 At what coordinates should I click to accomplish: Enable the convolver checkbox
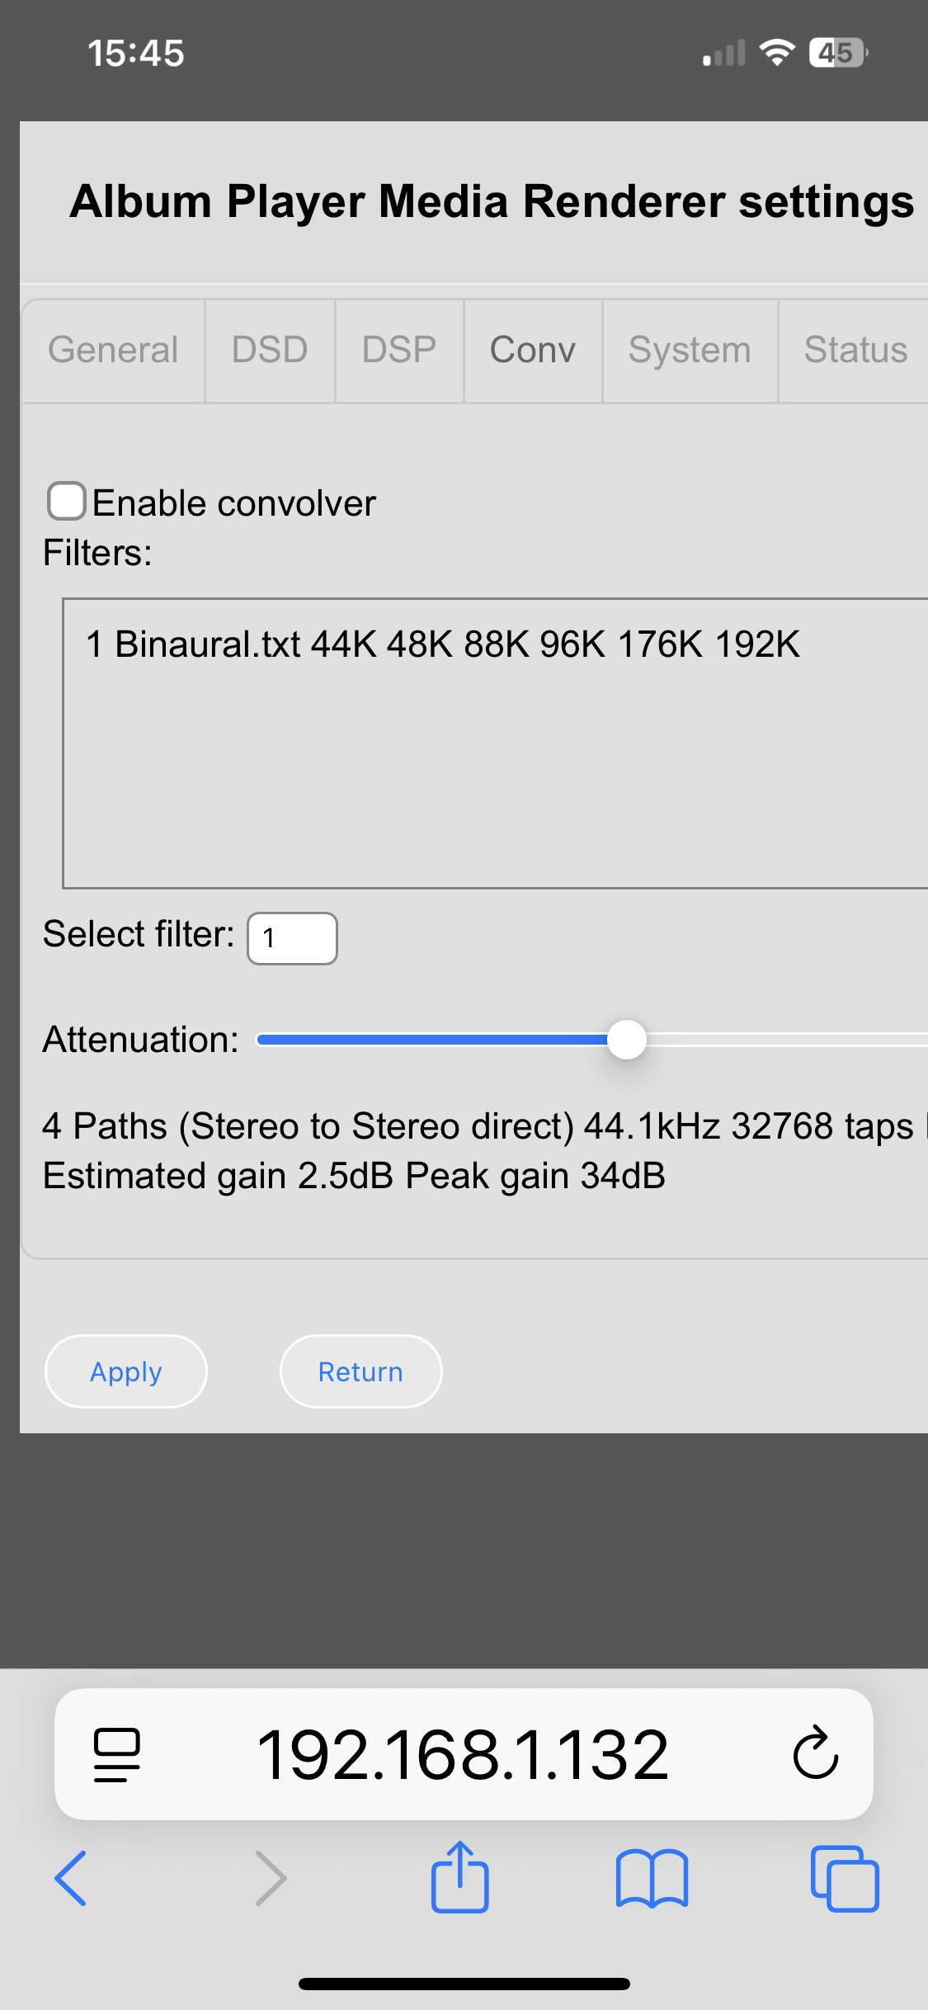[67, 502]
